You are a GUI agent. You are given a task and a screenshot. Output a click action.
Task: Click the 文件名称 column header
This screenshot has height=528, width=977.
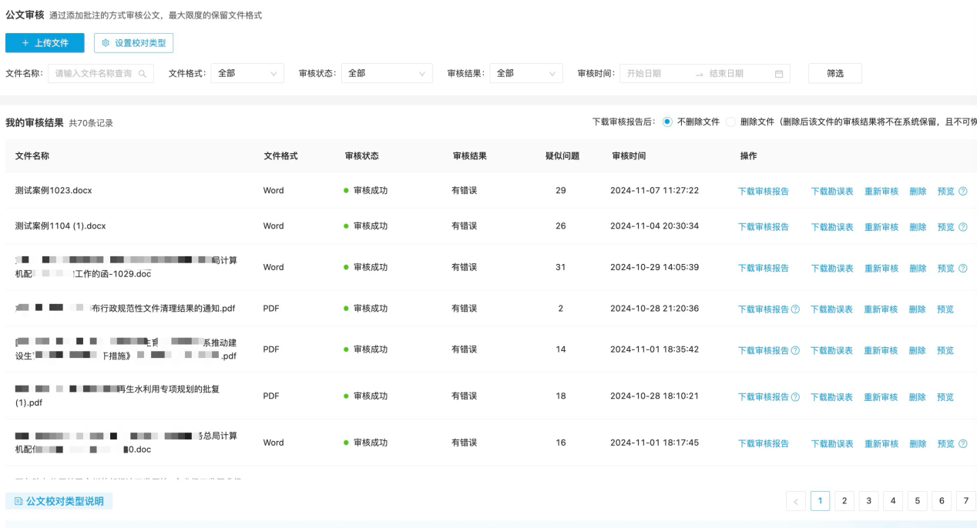(x=32, y=155)
